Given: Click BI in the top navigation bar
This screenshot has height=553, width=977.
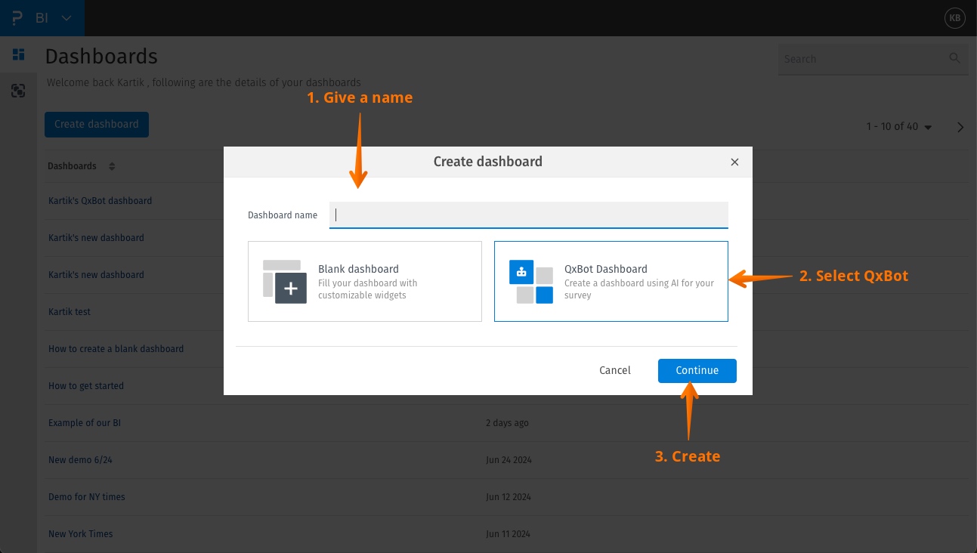Looking at the screenshot, I should click(42, 17).
